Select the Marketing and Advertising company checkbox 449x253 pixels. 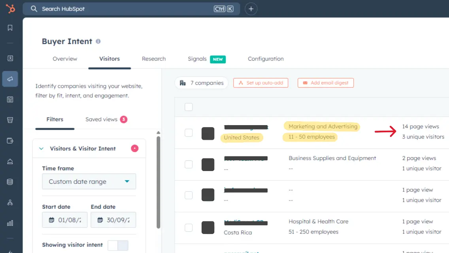click(189, 133)
